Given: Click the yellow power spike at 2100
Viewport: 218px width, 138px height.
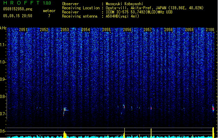Looking at the screenshot, I should 213,132.
